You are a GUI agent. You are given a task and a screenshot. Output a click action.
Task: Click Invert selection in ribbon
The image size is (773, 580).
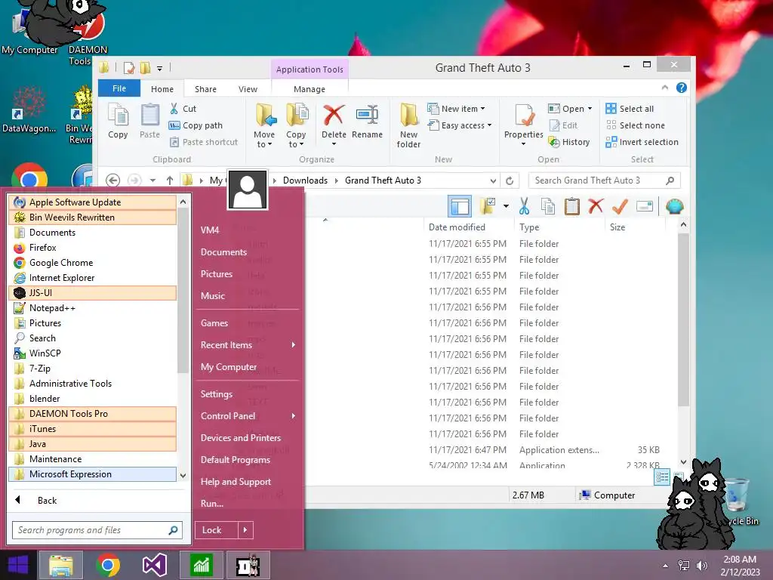point(642,142)
